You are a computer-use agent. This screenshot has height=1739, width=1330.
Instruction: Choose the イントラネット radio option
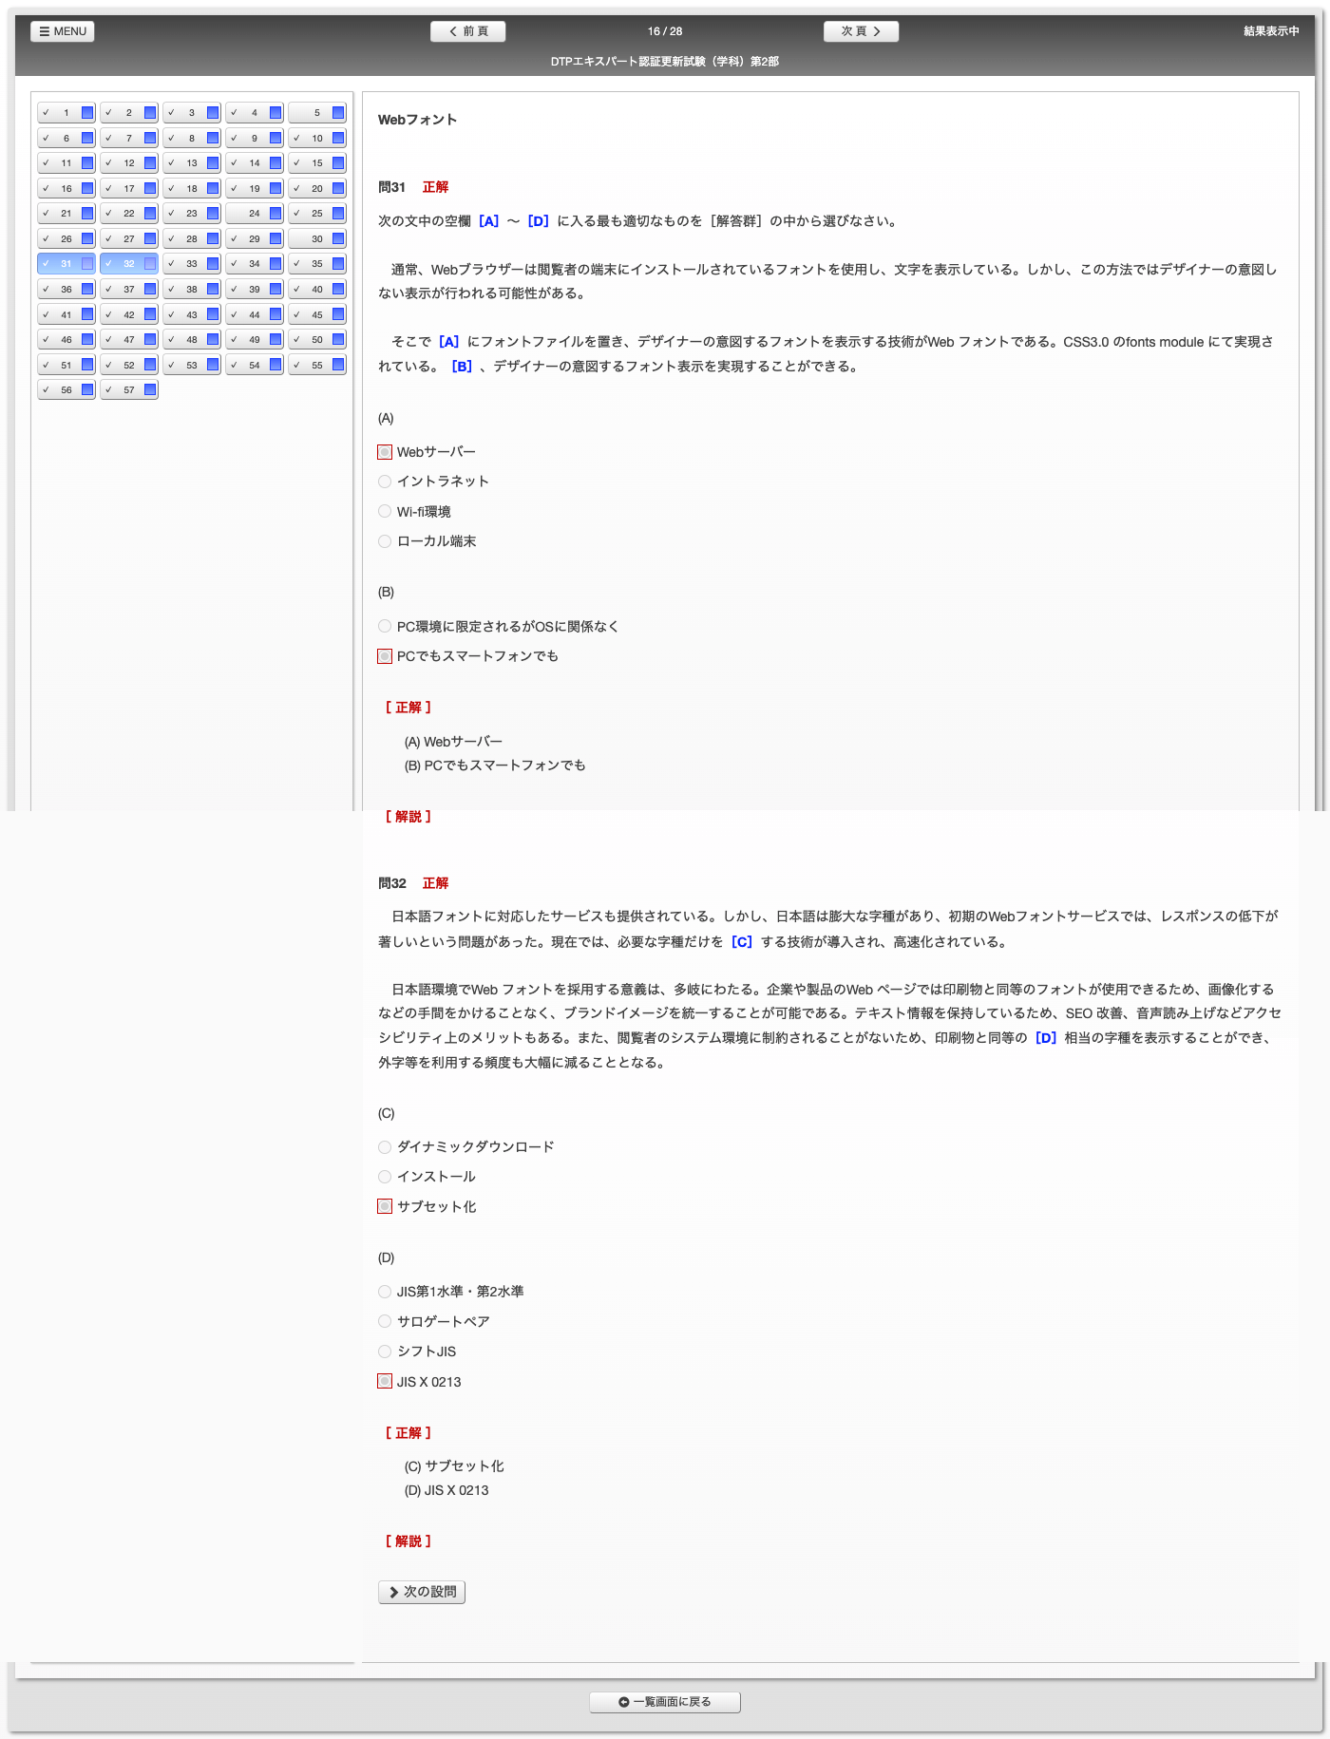pos(385,482)
